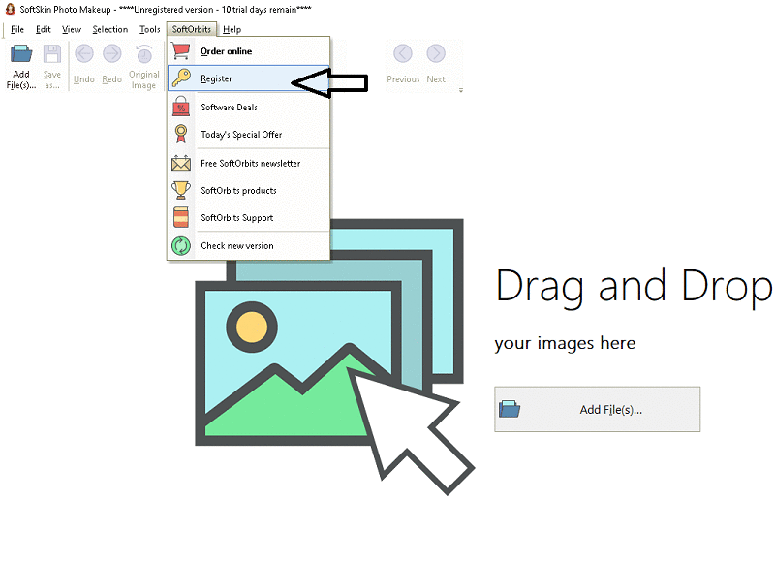Open SoftOrbits Support menu item
Screen dimensions: 775x563
[236, 218]
